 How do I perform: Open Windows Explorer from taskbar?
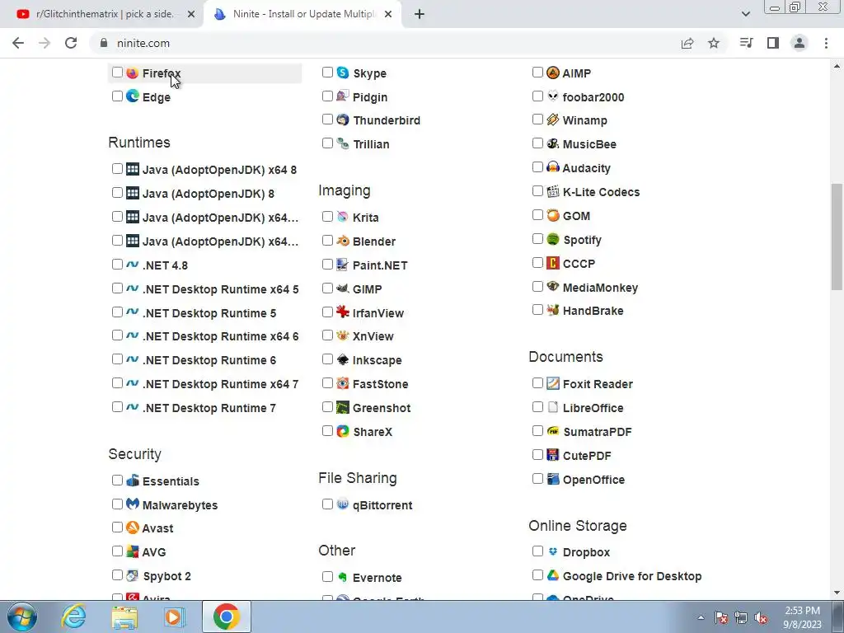[x=124, y=617]
